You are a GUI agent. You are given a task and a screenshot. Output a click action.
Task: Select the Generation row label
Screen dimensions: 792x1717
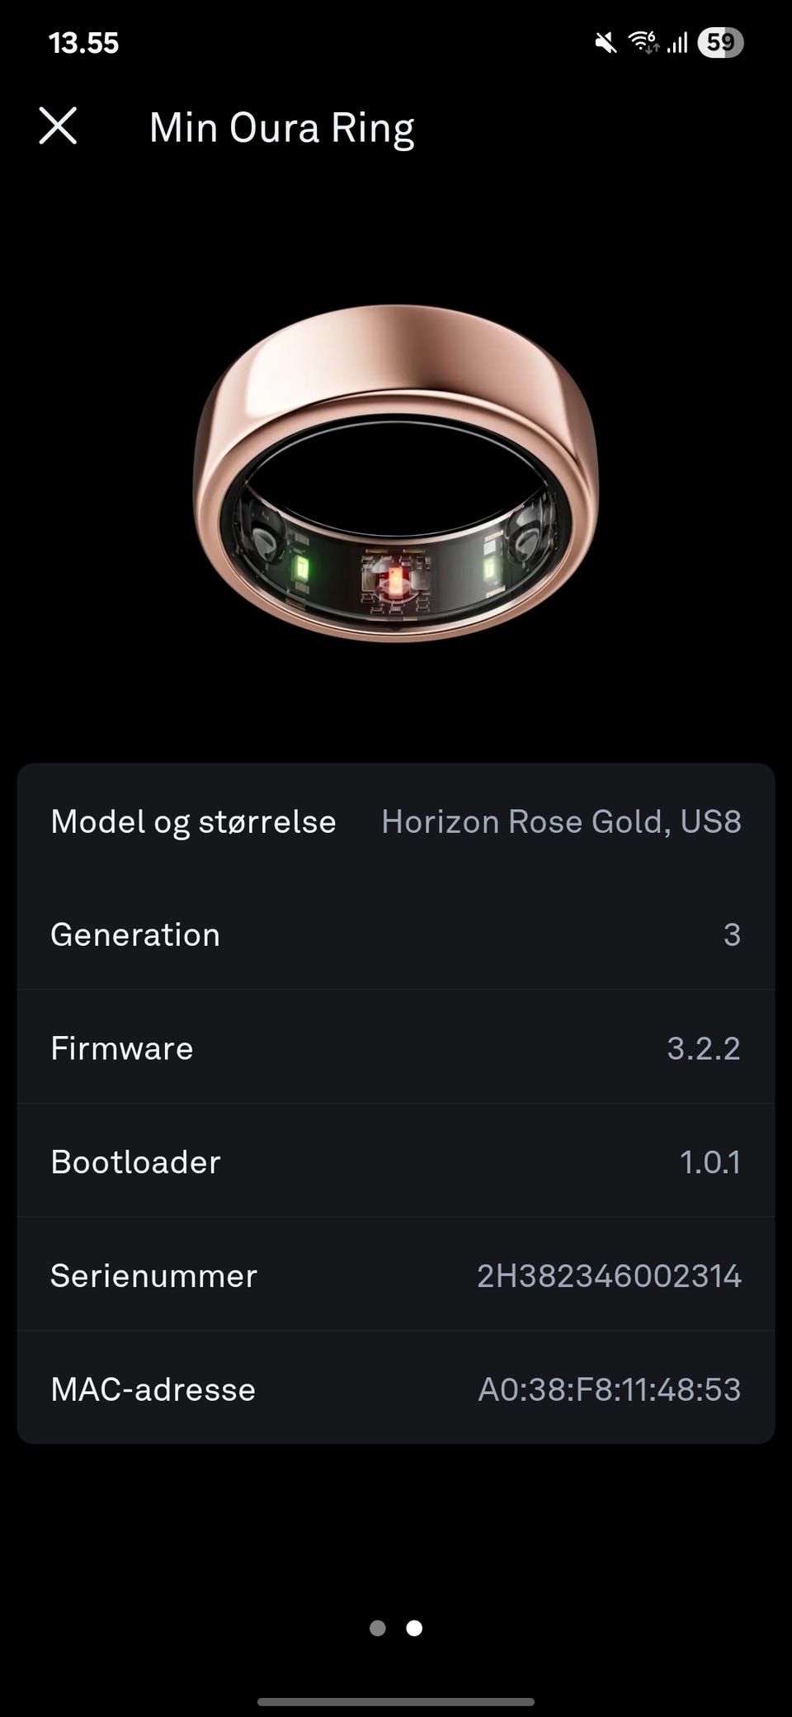(135, 934)
